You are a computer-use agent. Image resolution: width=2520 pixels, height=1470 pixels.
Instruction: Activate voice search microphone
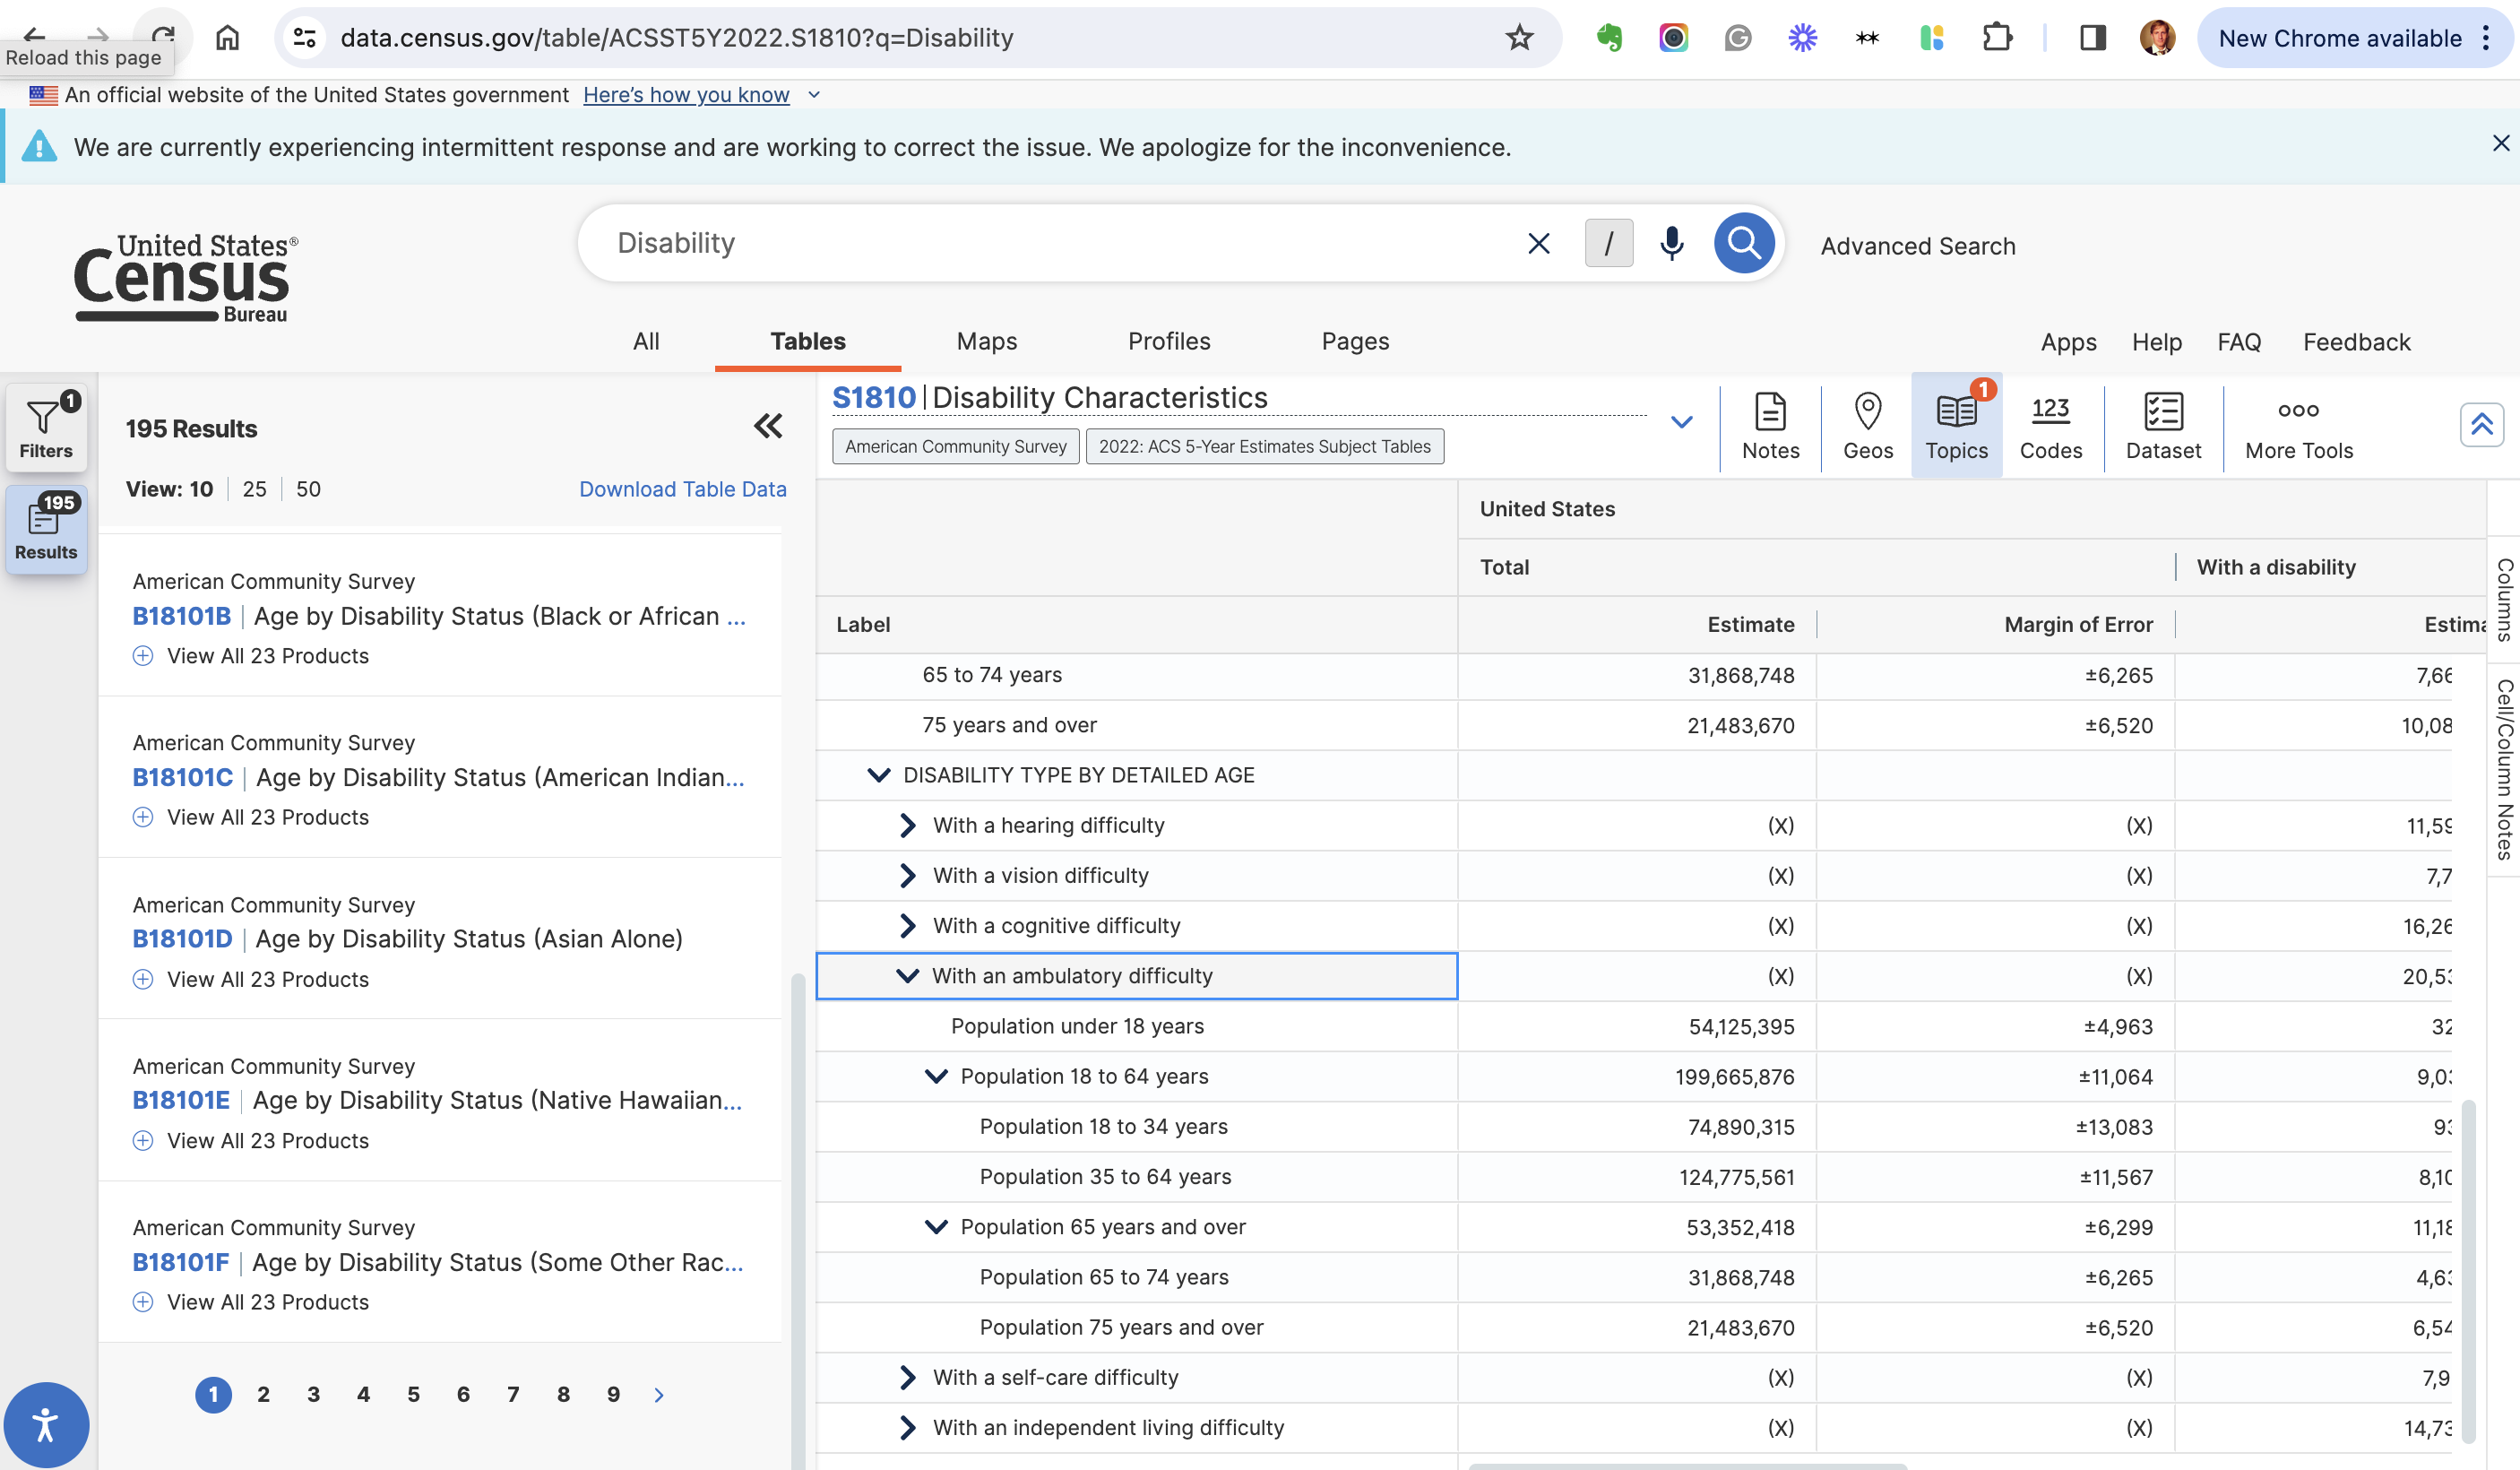click(1671, 243)
